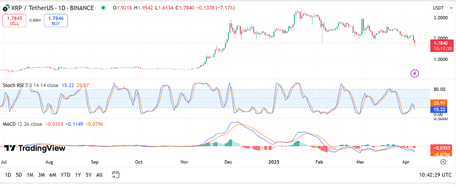Click the XRP / TetherUS symbol title
The height and width of the screenshot is (186, 456).
tap(53, 8)
